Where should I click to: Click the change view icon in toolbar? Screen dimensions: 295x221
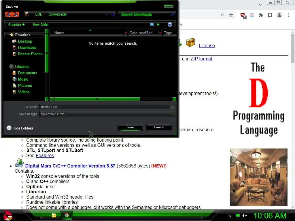tap(152, 24)
